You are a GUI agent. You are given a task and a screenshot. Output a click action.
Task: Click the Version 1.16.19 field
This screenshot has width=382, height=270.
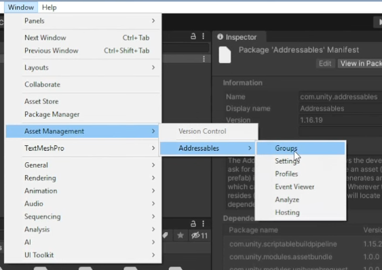coord(341,120)
